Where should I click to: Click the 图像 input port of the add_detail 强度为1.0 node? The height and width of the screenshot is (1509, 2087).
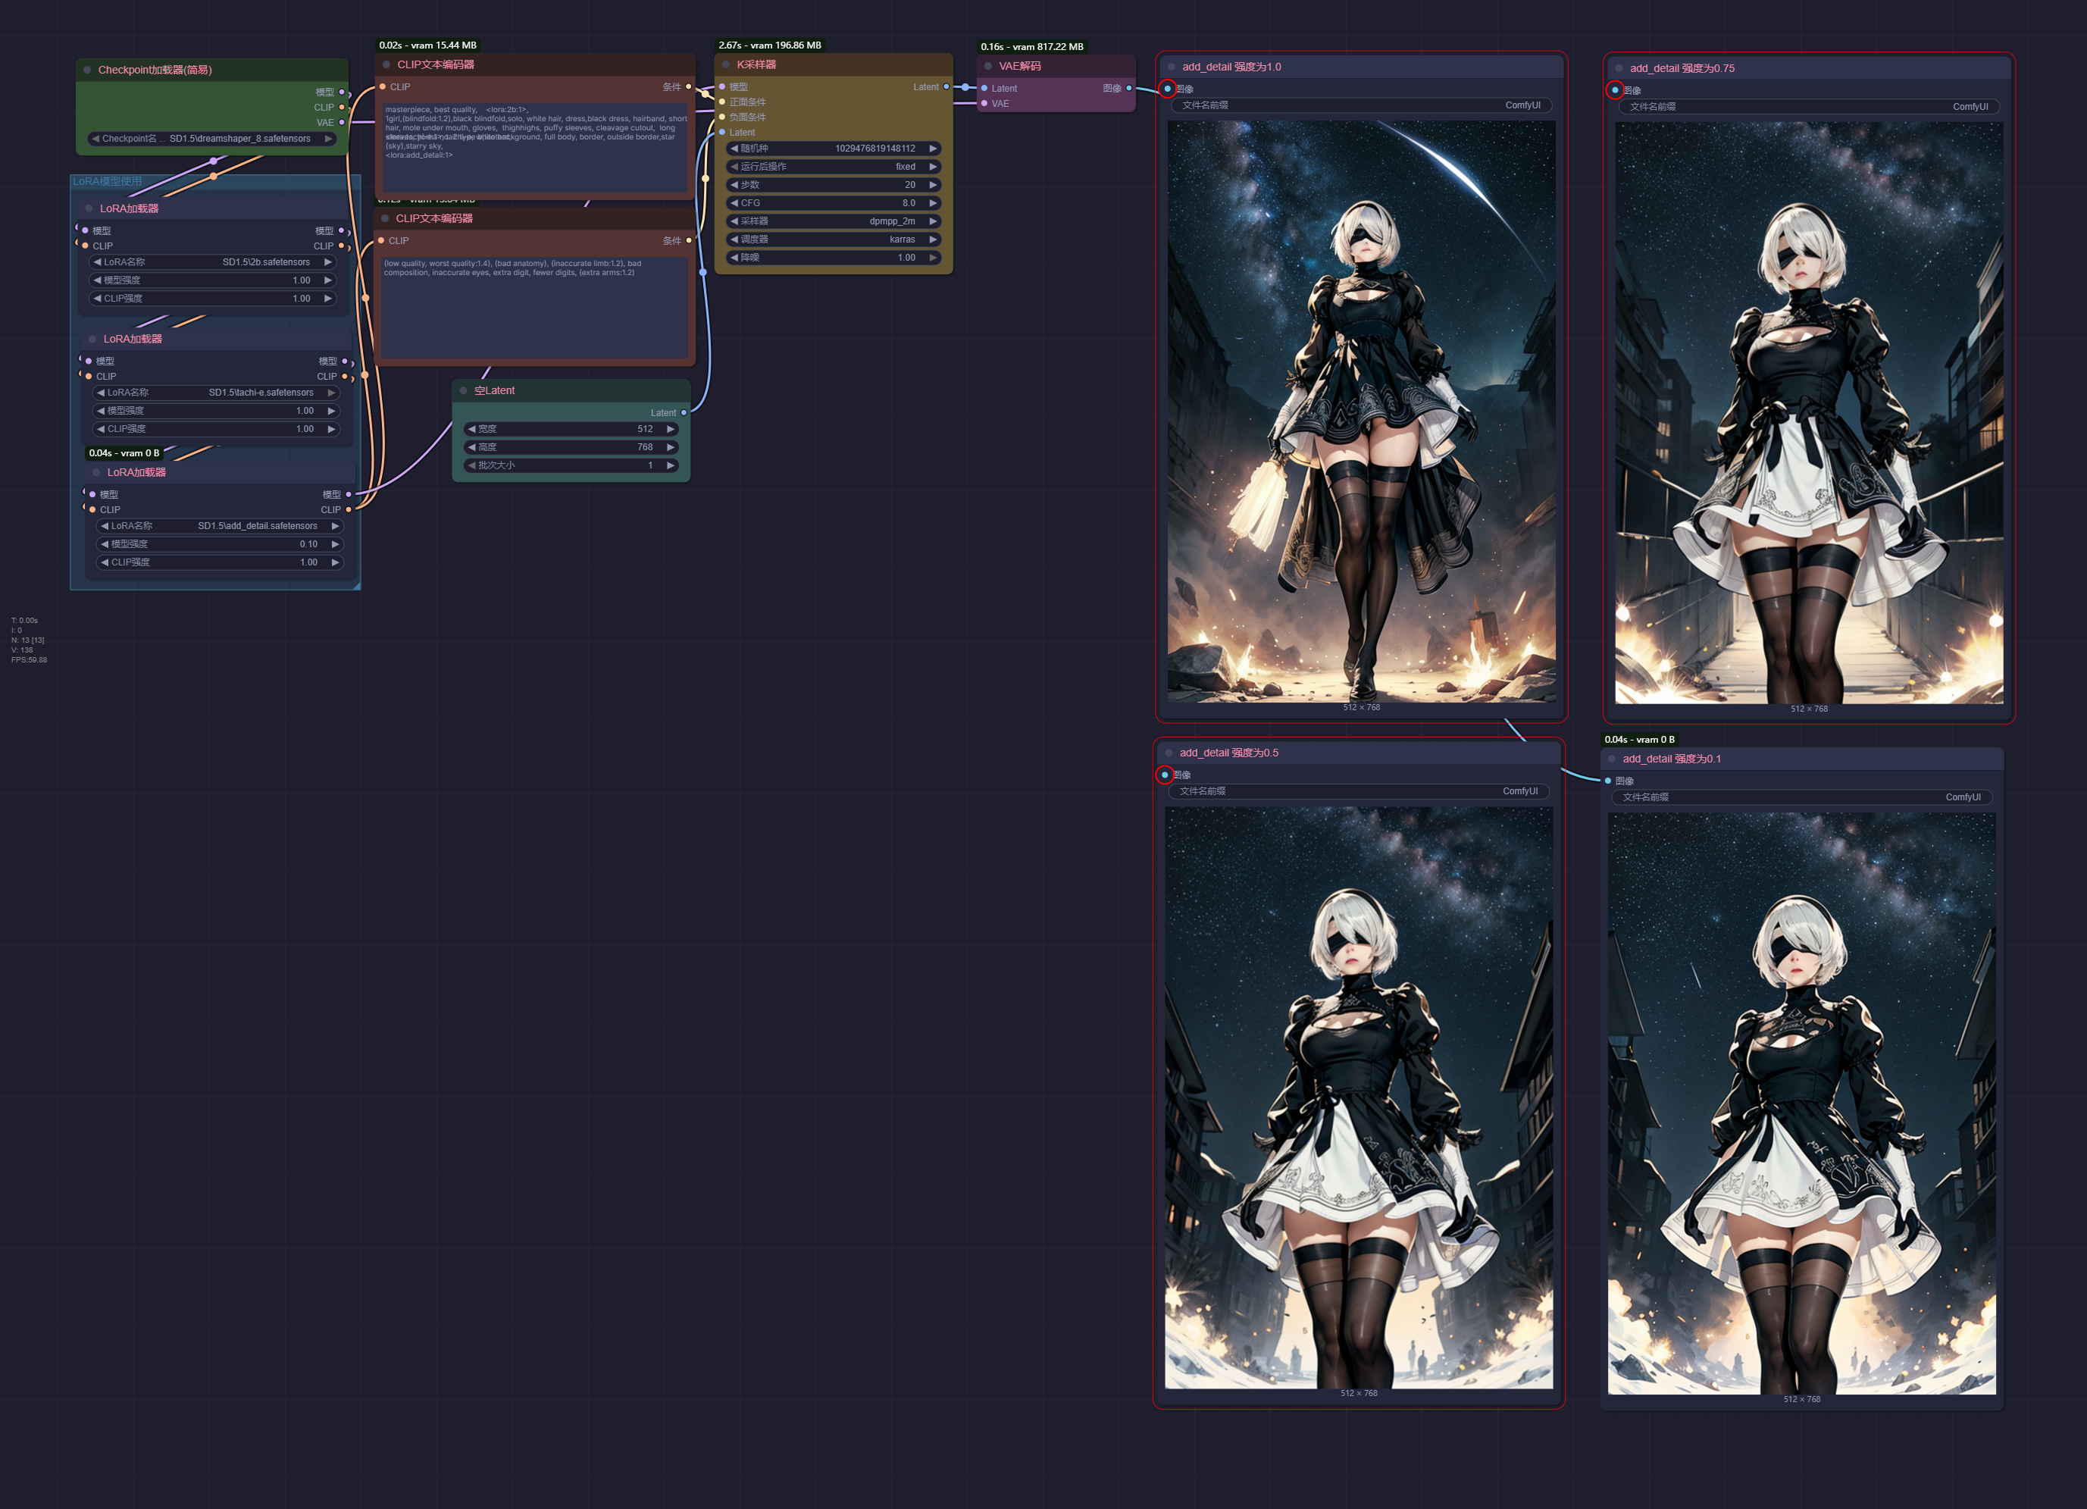pos(1168,89)
